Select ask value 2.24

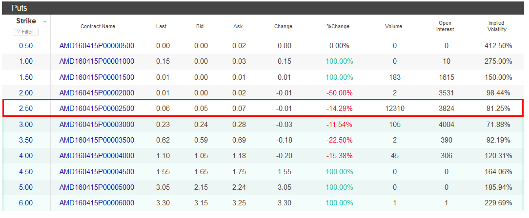[x=239, y=187]
